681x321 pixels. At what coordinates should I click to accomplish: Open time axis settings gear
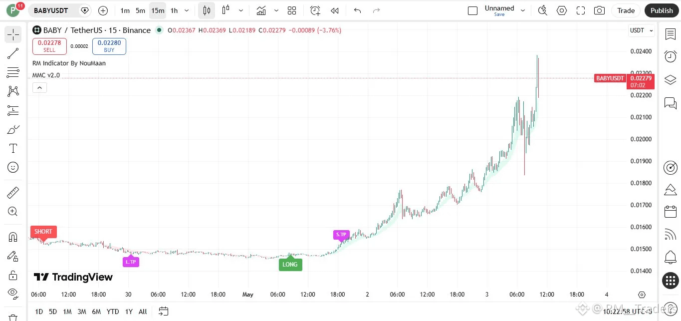642,295
